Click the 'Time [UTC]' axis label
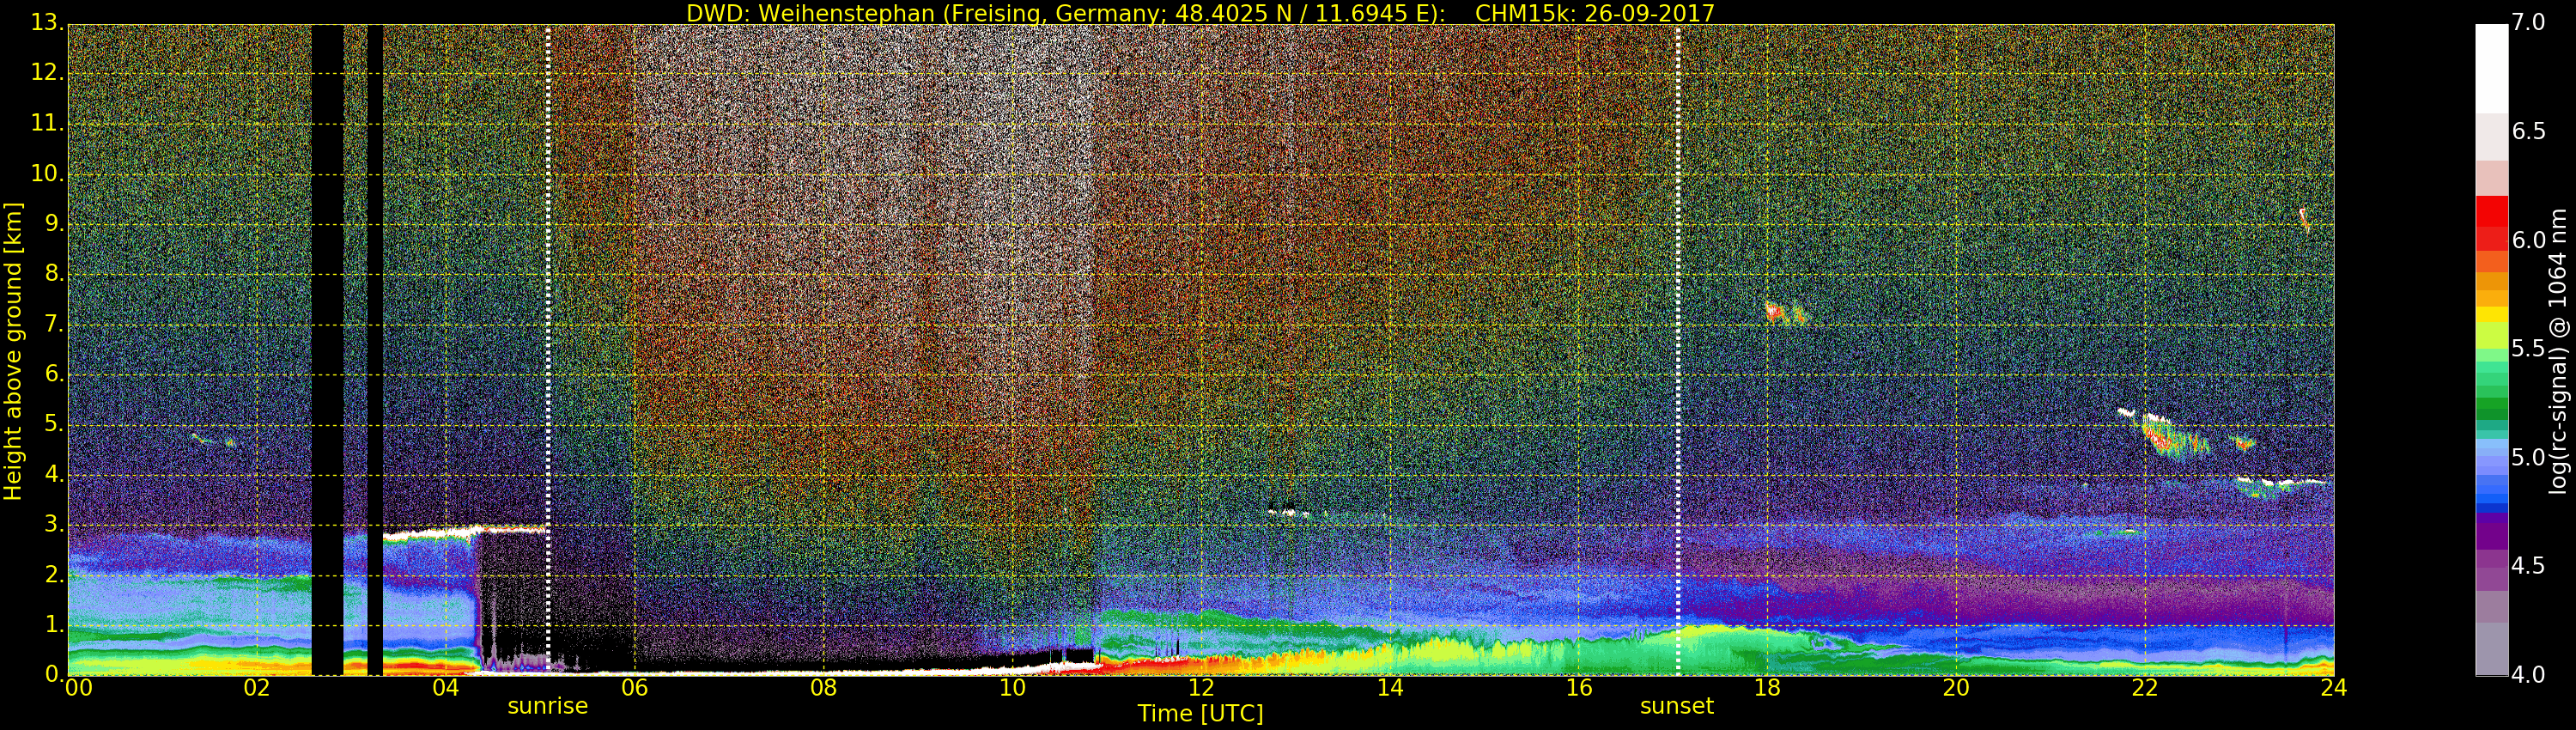 (1200, 713)
